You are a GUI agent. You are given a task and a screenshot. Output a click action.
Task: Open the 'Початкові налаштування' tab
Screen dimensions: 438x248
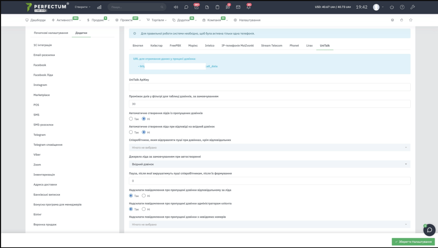(51, 33)
